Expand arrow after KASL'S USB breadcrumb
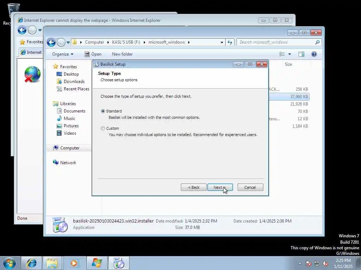This screenshot has height=270, width=361. (144, 42)
